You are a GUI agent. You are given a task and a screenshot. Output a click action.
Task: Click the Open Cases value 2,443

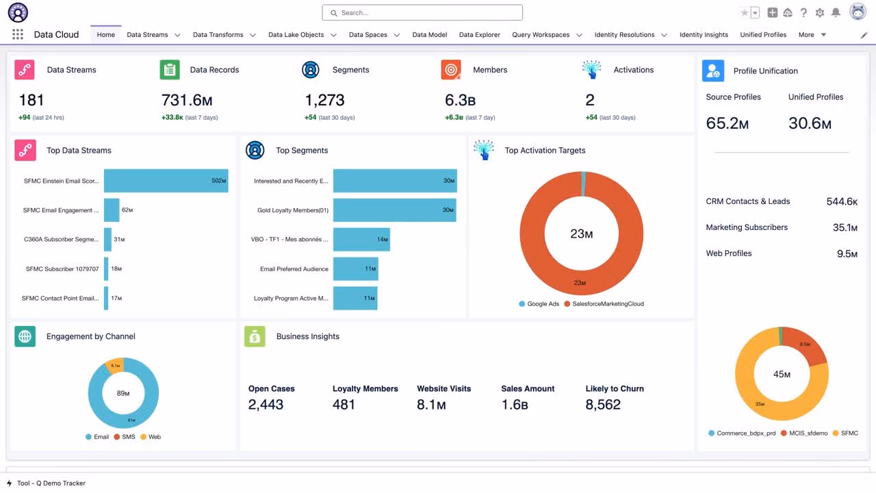point(266,405)
